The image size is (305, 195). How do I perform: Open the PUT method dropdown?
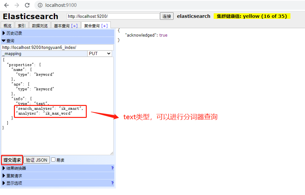pos(100,54)
